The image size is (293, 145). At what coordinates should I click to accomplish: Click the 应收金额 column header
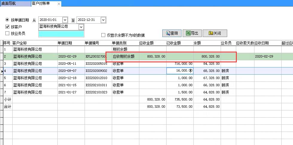pos(146,43)
